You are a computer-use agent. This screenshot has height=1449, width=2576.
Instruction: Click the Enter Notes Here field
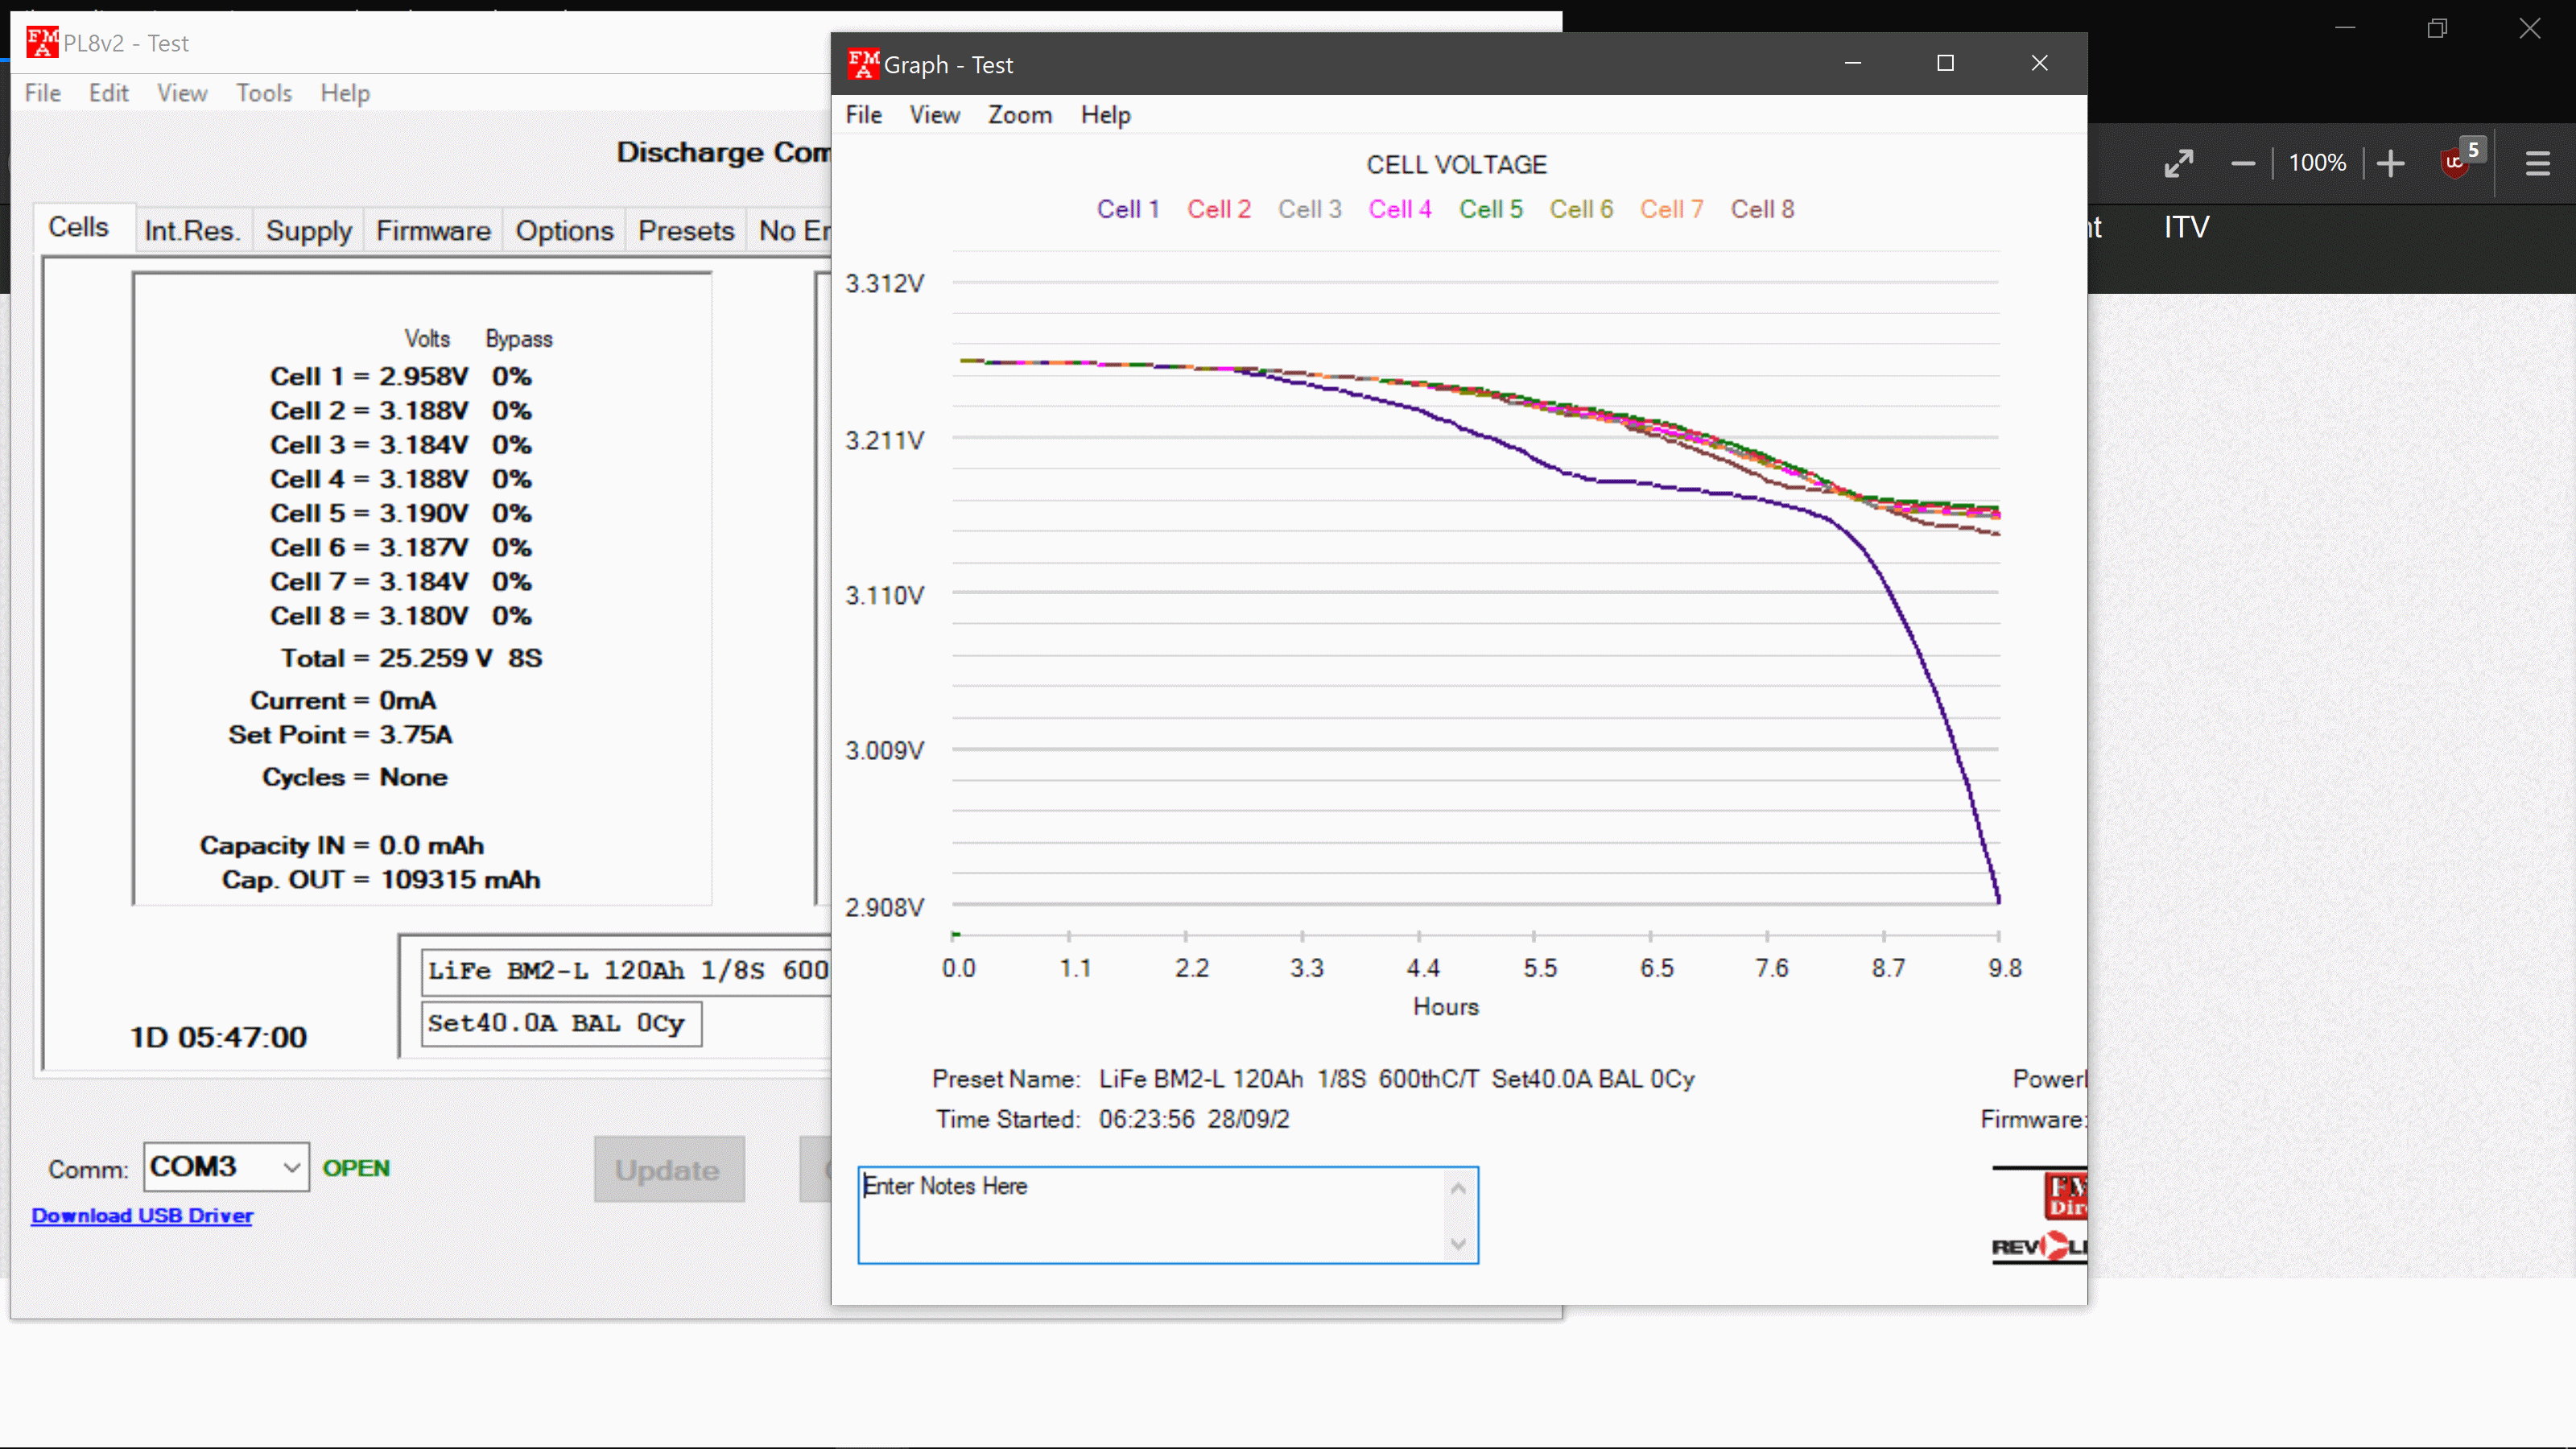(x=1150, y=1213)
